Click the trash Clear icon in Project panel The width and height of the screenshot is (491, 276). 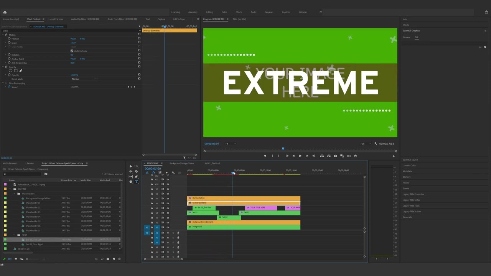tap(119, 259)
